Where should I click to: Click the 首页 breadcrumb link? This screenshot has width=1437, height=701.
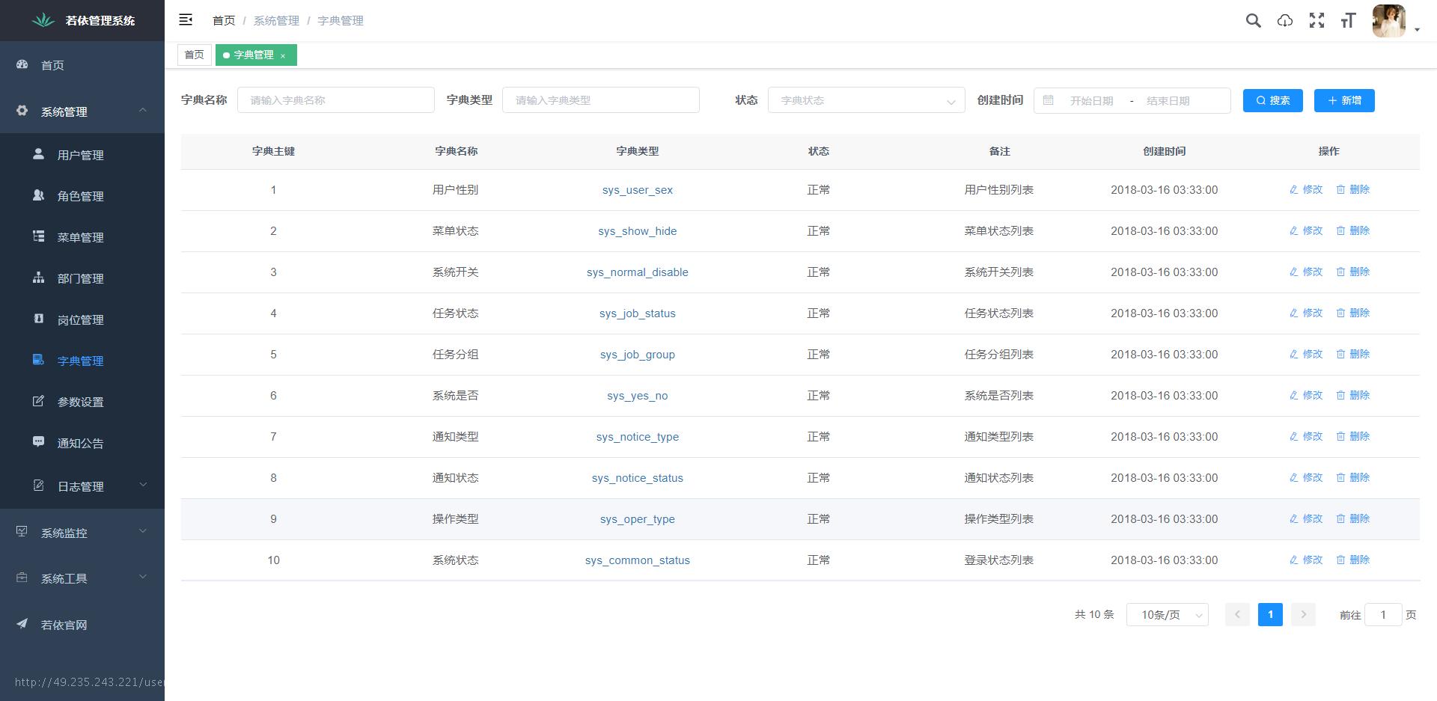click(224, 20)
